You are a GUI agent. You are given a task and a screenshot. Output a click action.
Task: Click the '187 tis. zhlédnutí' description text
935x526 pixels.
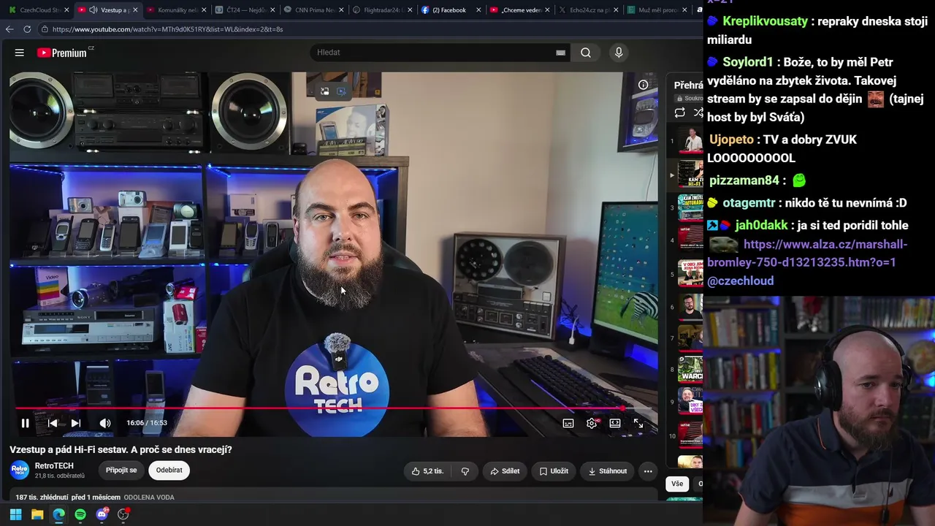pos(42,498)
